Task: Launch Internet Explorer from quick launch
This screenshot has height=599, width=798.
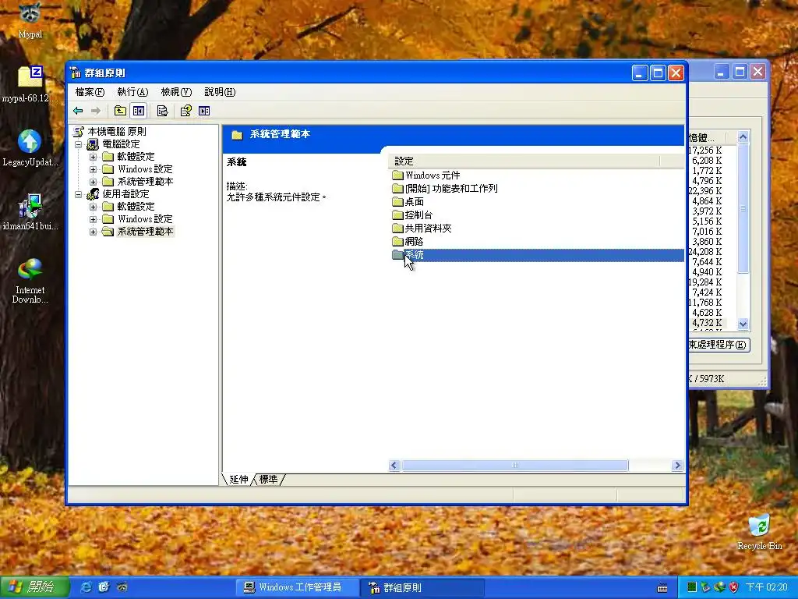Action: point(87,587)
